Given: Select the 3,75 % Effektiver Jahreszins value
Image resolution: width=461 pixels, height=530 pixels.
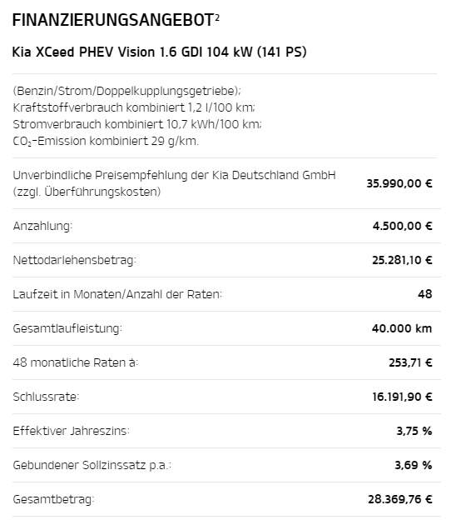Looking at the screenshot, I should click(x=414, y=431).
